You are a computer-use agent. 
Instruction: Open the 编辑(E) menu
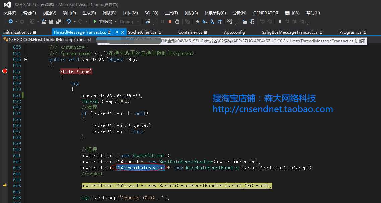tap(29, 13)
